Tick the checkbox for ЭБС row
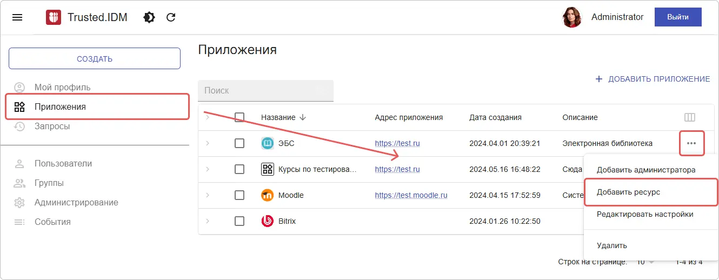Viewport: 719px width, 280px height. click(x=239, y=143)
